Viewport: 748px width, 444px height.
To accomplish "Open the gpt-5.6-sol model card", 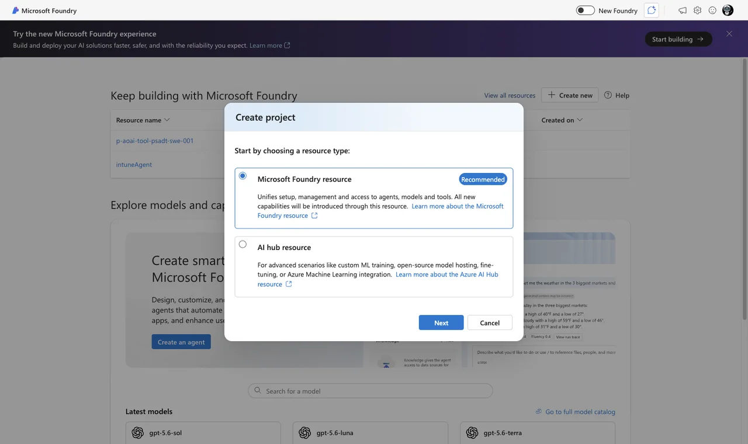I will coord(203,433).
